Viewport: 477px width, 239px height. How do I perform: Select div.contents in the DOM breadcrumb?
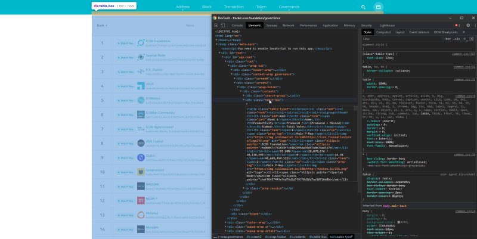[297, 237]
